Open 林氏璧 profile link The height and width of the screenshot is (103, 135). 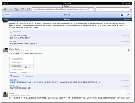point(11,93)
